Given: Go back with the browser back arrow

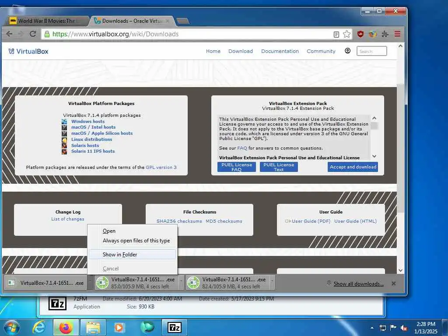Looking at the screenshot, I should 9,34.
